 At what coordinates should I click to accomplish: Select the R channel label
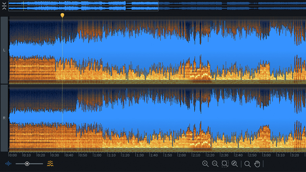4,118
